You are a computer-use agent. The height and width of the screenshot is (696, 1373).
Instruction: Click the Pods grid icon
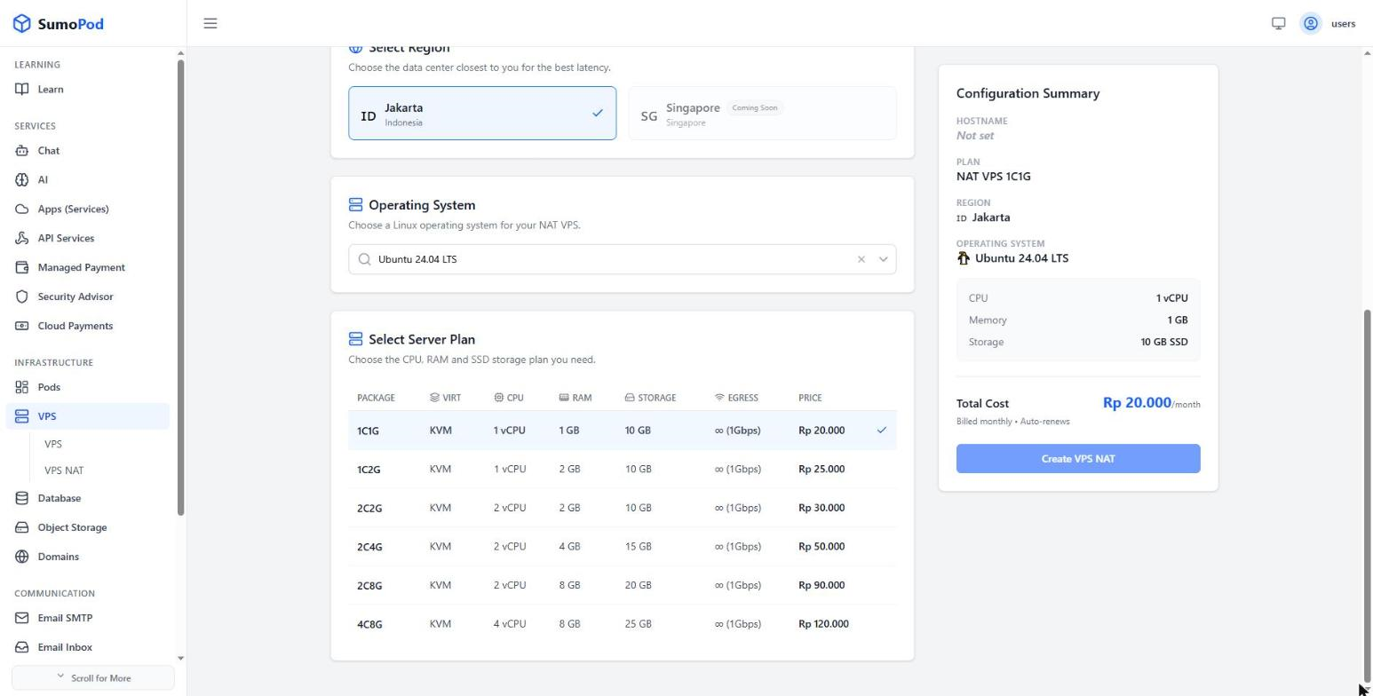pos(22,388)
